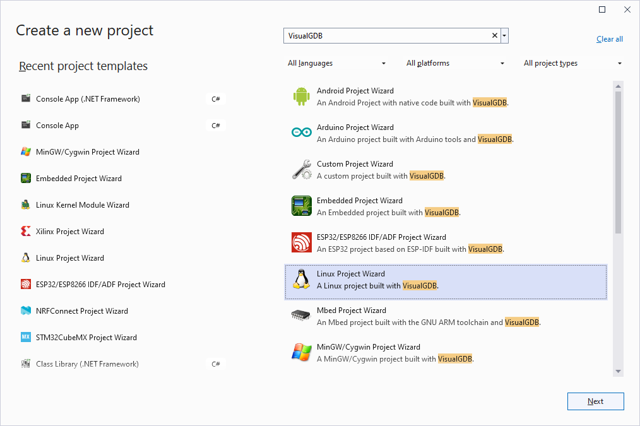Click the recent MinGW/Cygwin Windows flag icon
The image size is (640, 426).
[x=26, y=151]
